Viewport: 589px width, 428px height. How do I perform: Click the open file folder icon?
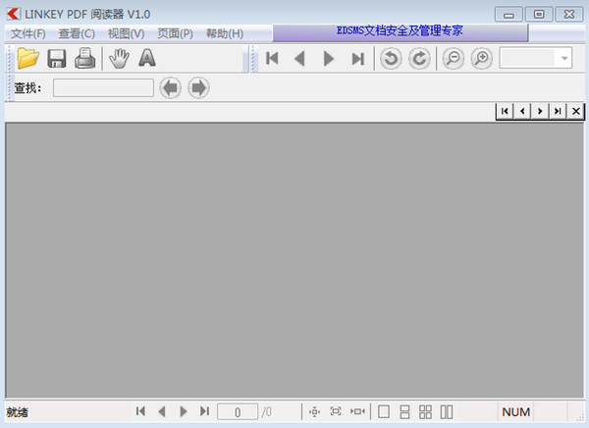pyautogui.click(x=27, y=59)
